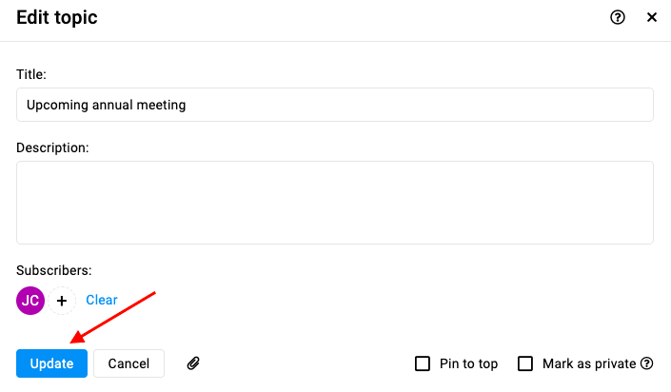Screen dimensions: 671x392
Task: Click the "Subscribers:" section label
Action: click(54, 270)
